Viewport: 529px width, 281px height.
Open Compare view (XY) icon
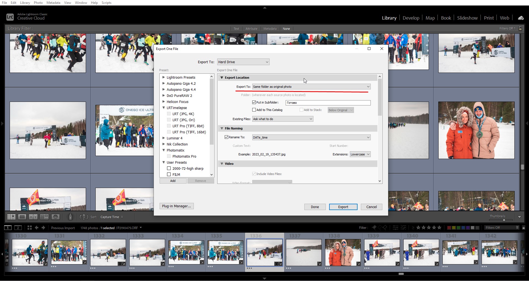[33, 217]
